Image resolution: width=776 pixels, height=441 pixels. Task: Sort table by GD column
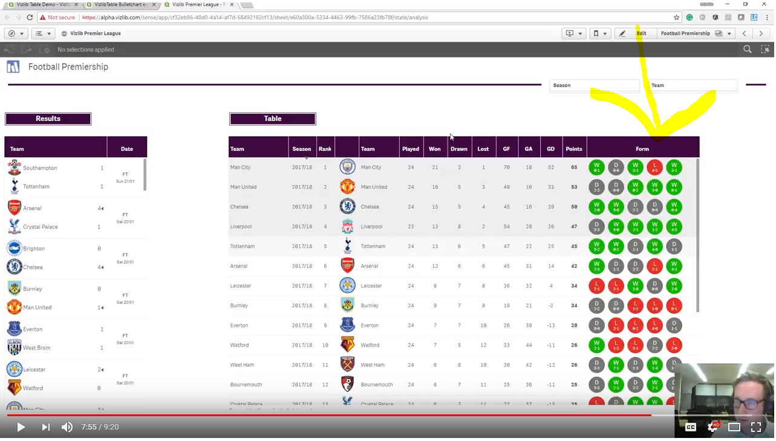click(551, 149)
